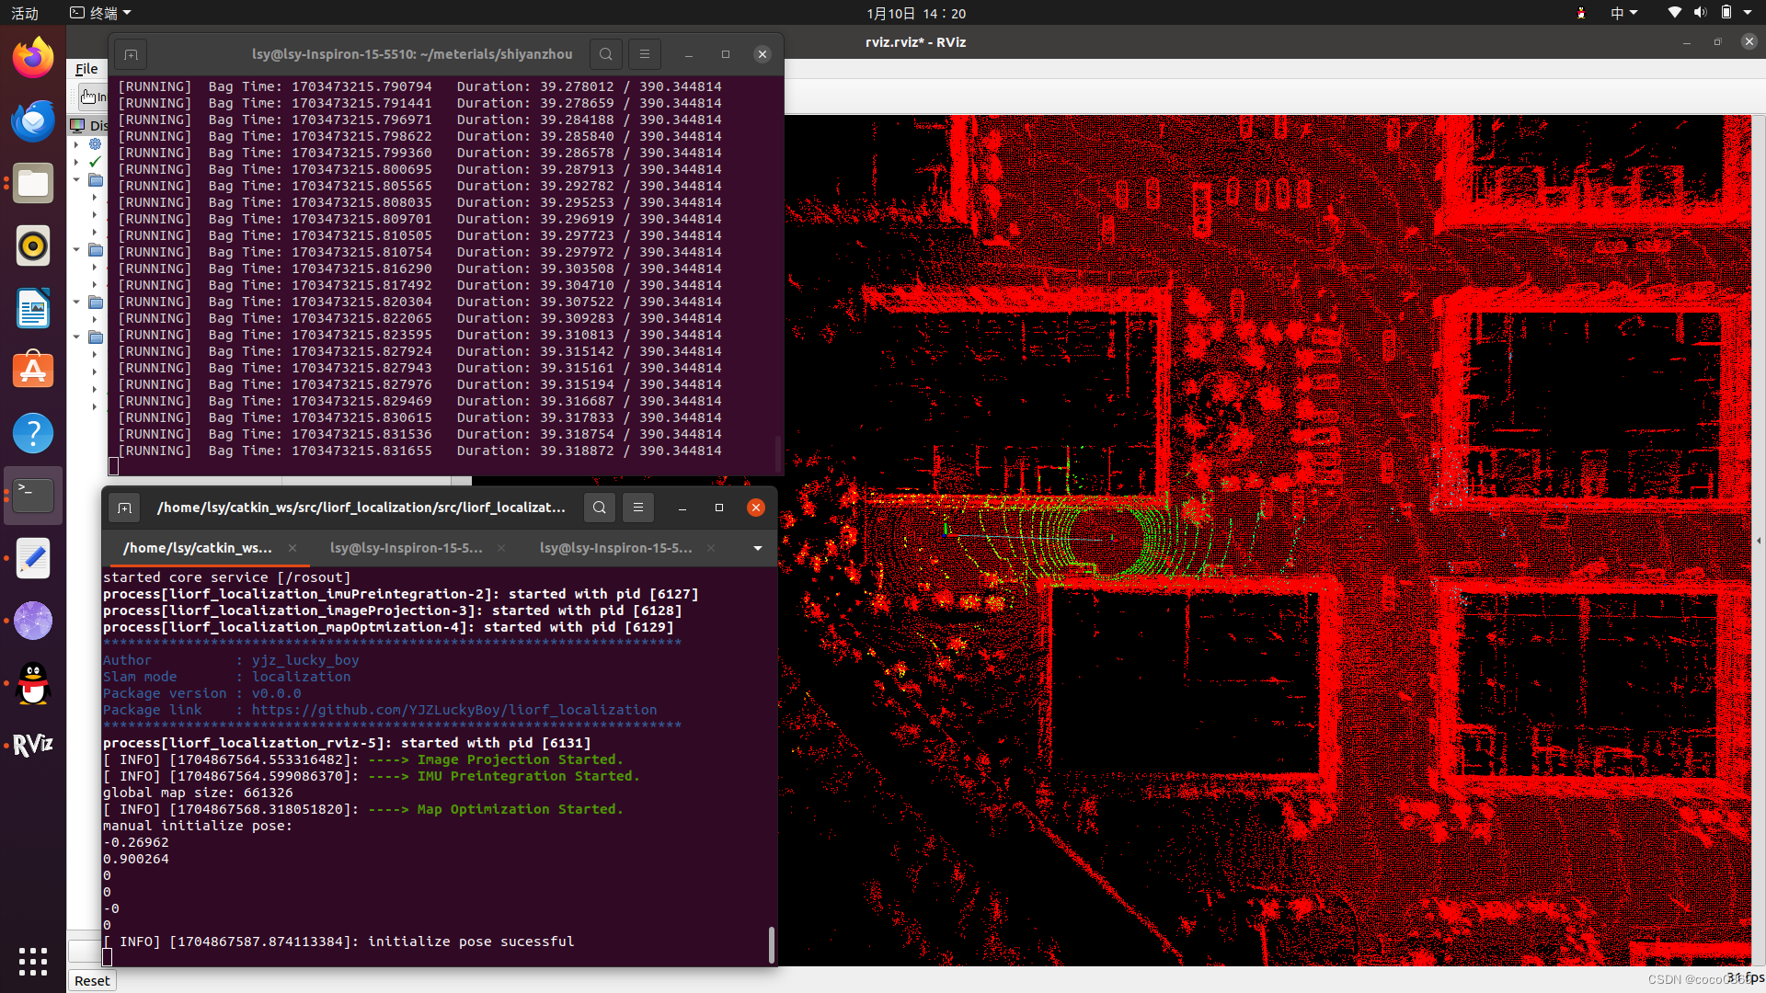Click the bottom terminal's vertical scrollbar

(x=771, y=944)
